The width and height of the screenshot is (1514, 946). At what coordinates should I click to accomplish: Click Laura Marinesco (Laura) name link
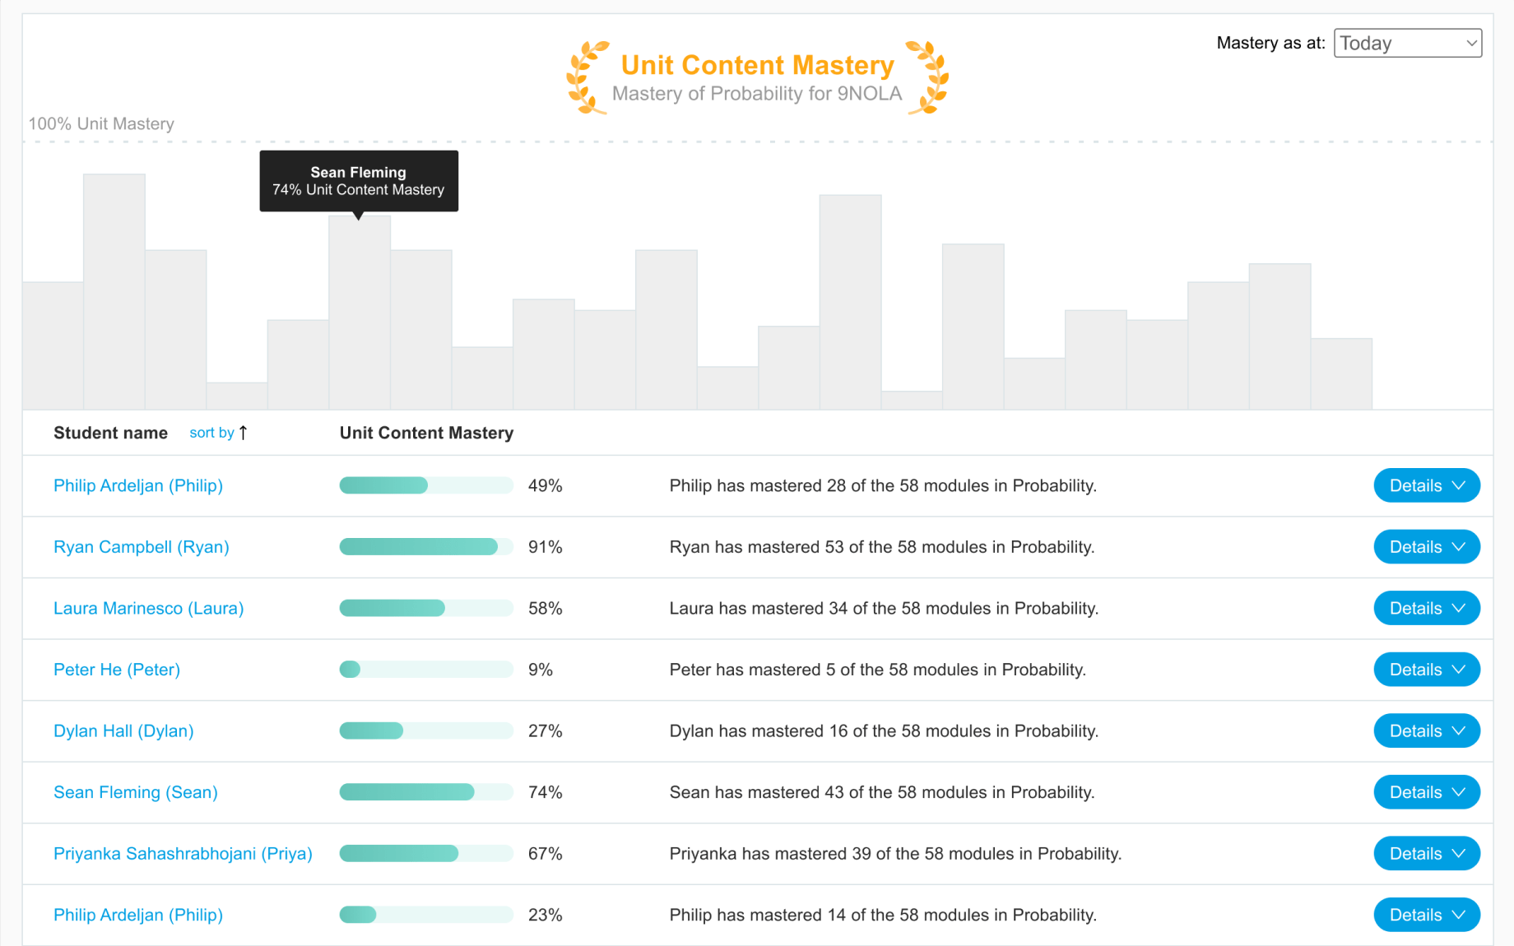(x=148, y=609)
